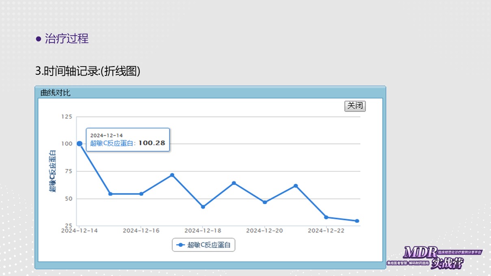Click the data point for 2024-12-19
The width and height of the screenshot is (491, 276).
[234, 183]
